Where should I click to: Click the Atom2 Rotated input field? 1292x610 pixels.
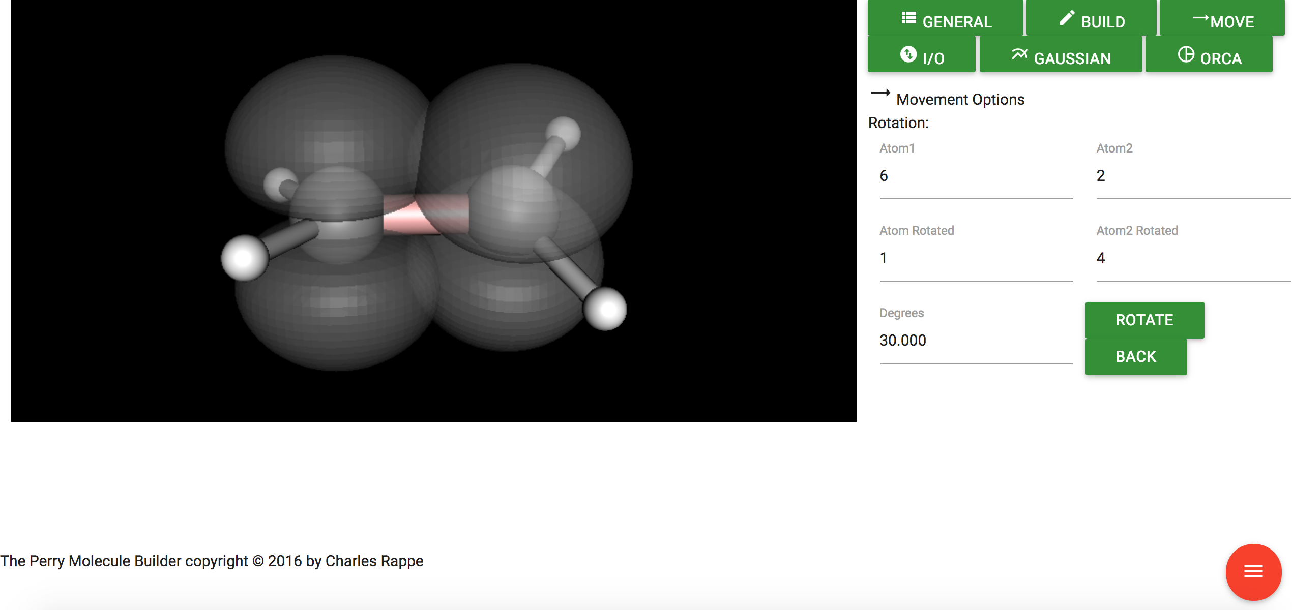(x=1192, y=259)
